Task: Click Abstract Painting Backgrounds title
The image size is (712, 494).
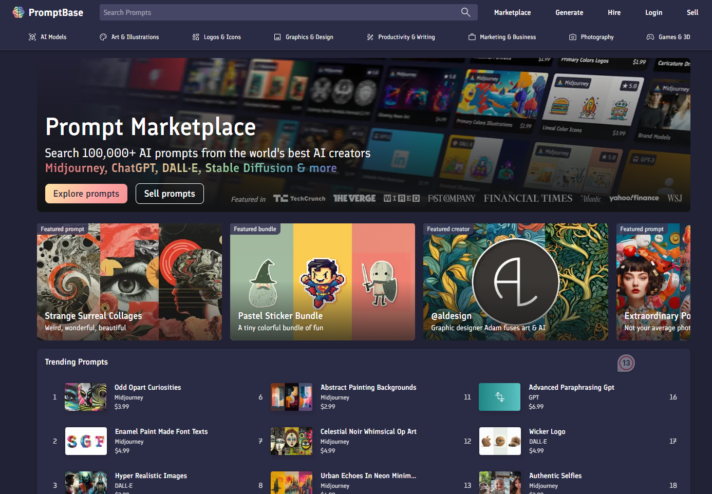Action: [x=368, y=387]
